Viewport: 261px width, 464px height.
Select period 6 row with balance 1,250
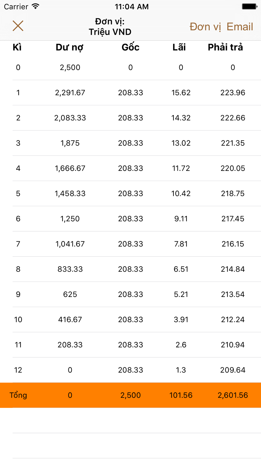pyautogui.click(x=130, y=219)
